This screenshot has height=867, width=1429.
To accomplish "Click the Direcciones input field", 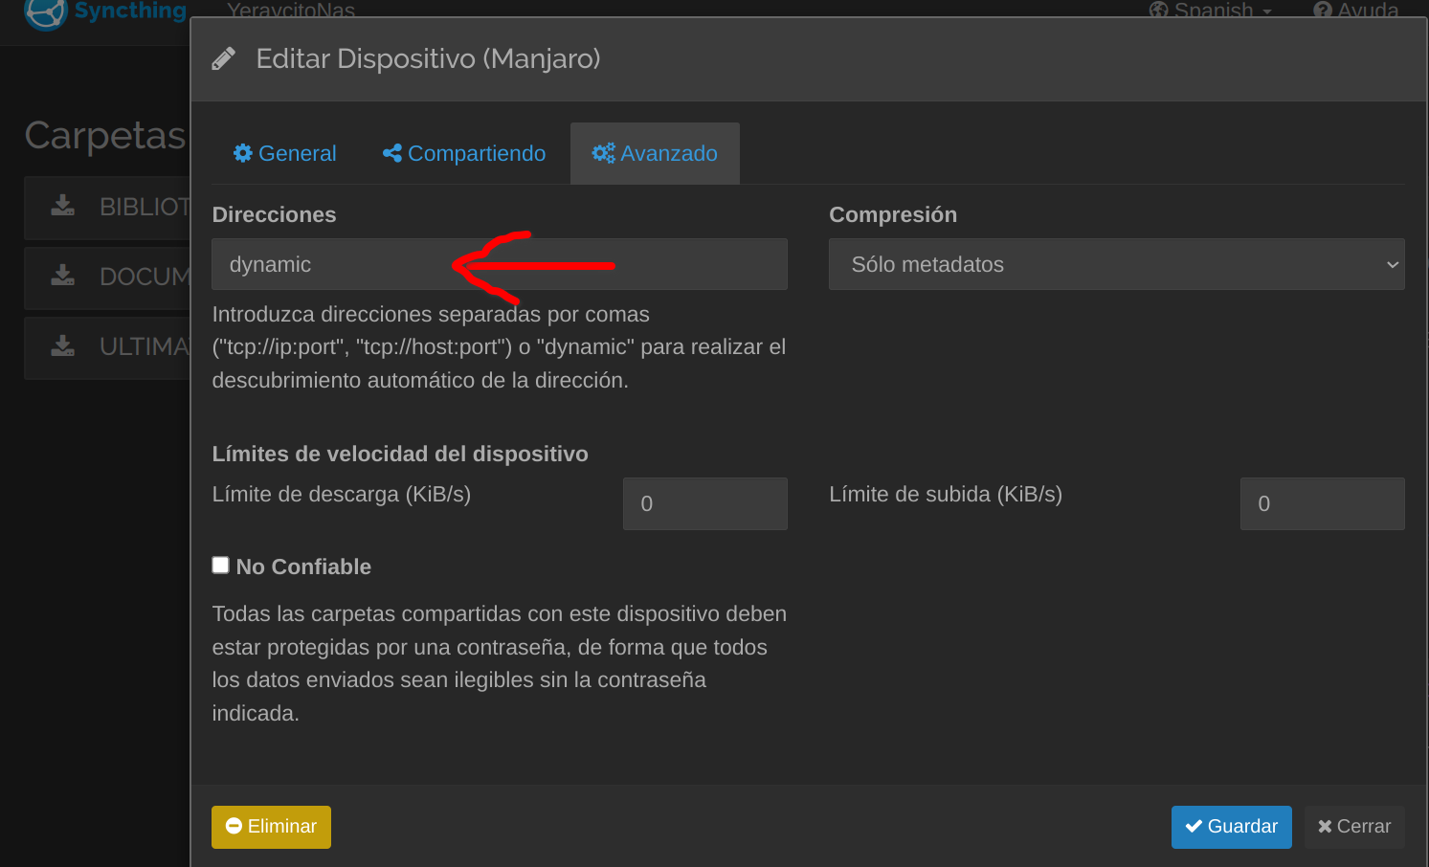I will click(499, 264).
